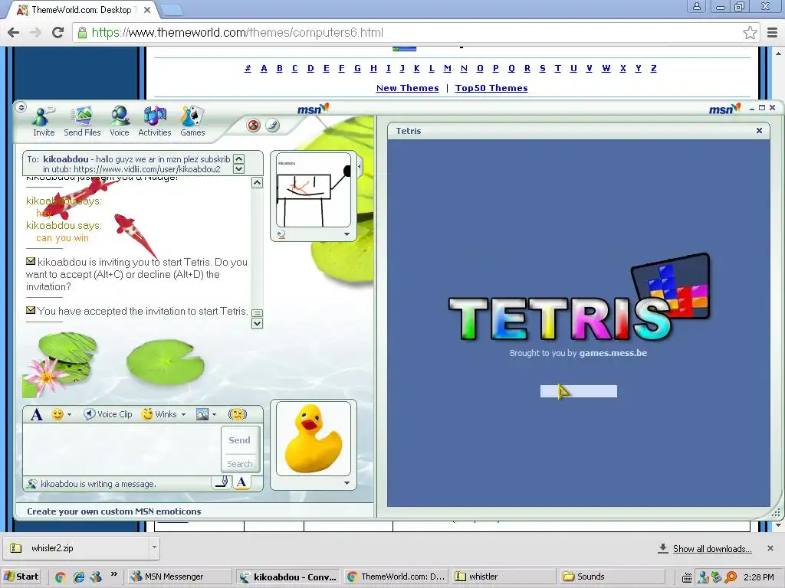Viewport: 785px width, 588px height.
Task: Open the Activities menu icon
Action: coord(155,122)
